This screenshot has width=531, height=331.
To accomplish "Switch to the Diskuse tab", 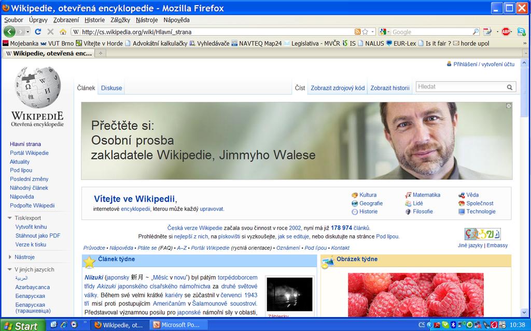I will pos(111,88).
